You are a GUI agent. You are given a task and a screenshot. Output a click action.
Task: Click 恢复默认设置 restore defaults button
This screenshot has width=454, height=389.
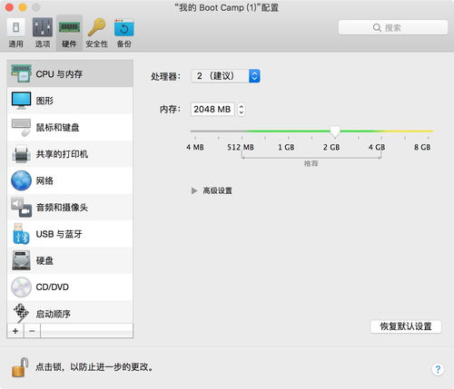tap(406, 326)
